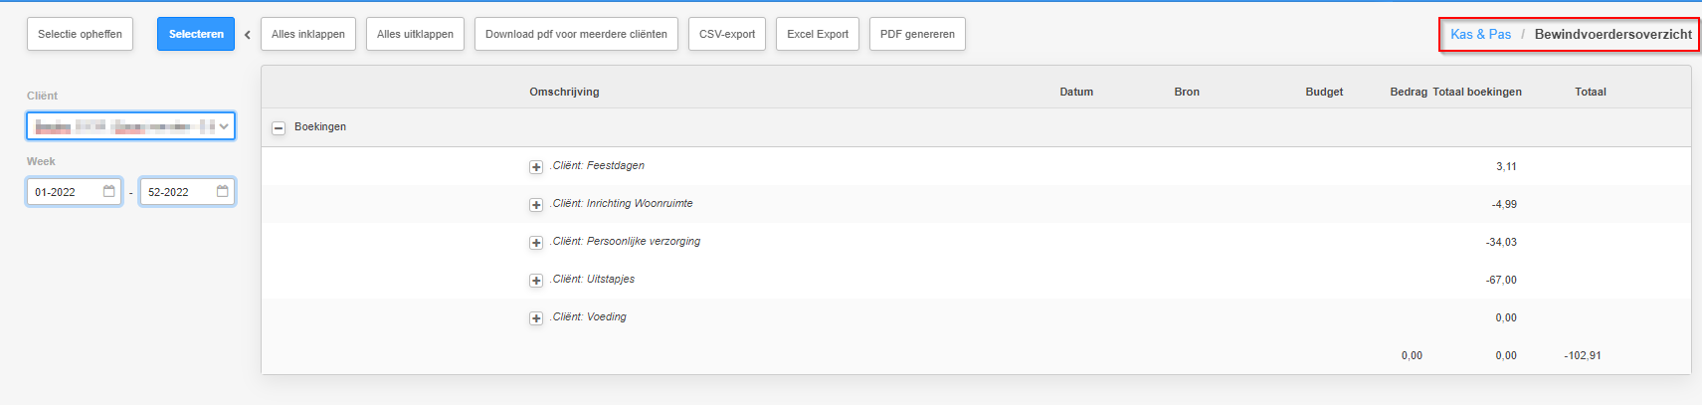Click the Selecteren button

tap(196, 34)
